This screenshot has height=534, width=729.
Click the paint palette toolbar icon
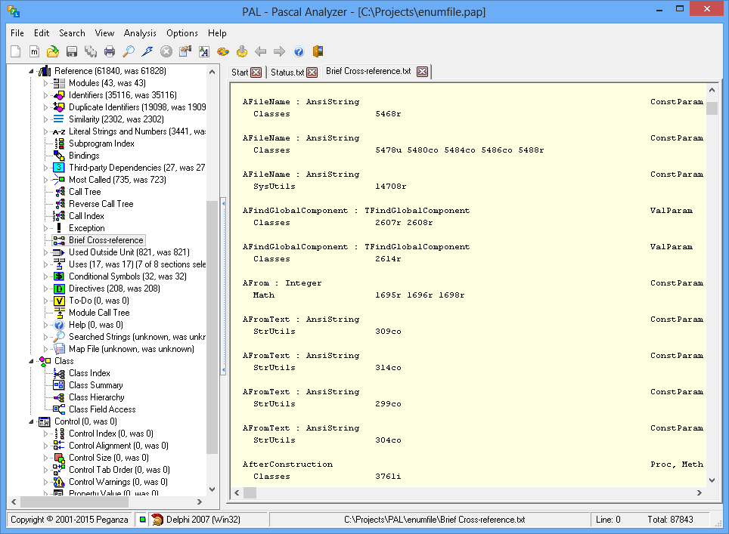coord(222,51)
